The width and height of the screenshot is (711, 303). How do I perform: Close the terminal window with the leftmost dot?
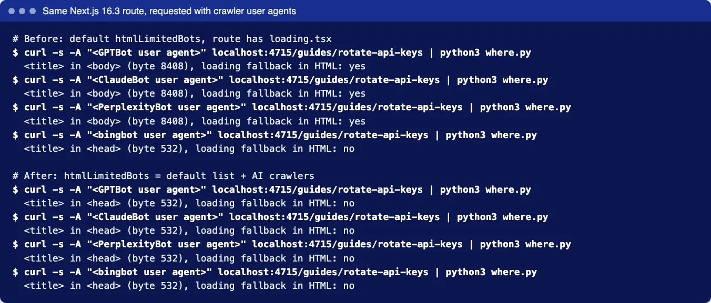[12, 11]
